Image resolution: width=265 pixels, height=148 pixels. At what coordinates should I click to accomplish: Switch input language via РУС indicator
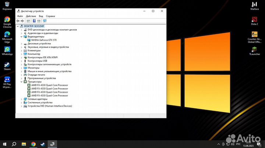(x=238, y=144)
